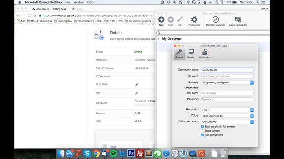The width and height of the screenshot is (284, 159).
Task: Open Safari from the dock
Action: tap(166, 154)
